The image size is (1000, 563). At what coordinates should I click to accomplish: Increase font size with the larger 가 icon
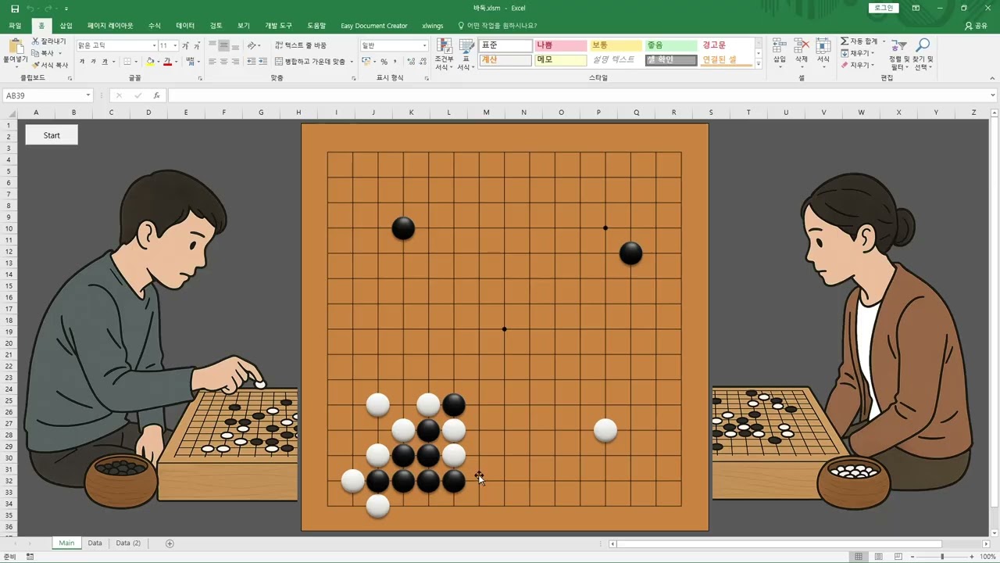(x=186, y=45)
